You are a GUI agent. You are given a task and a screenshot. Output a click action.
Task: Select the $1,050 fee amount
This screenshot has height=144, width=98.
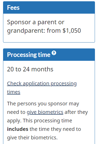[x=72, y=31]
